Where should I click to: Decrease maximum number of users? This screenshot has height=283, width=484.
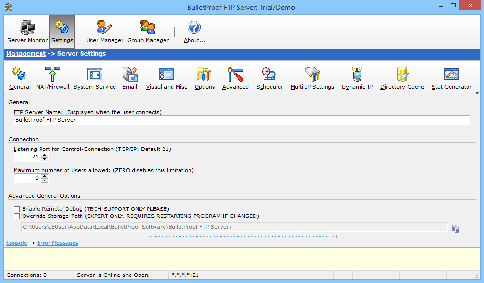(x=45, y=180)
